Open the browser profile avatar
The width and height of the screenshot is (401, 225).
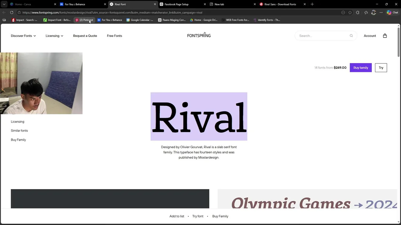373,12
